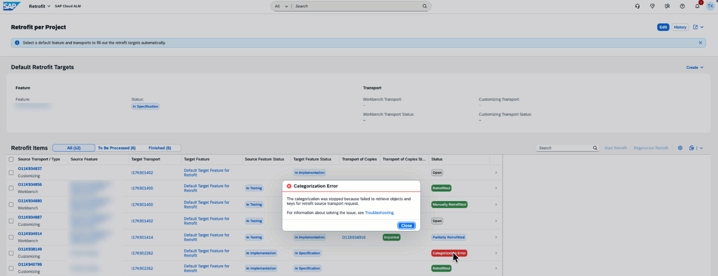
Task: Expand the Create dropdown menu
Action: point(695,67)
